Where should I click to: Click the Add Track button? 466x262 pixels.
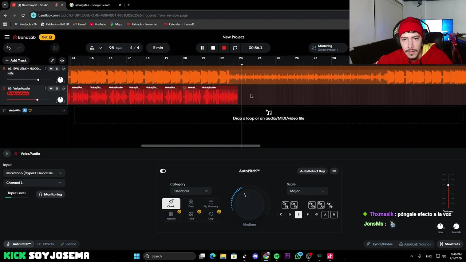(16, 60)
